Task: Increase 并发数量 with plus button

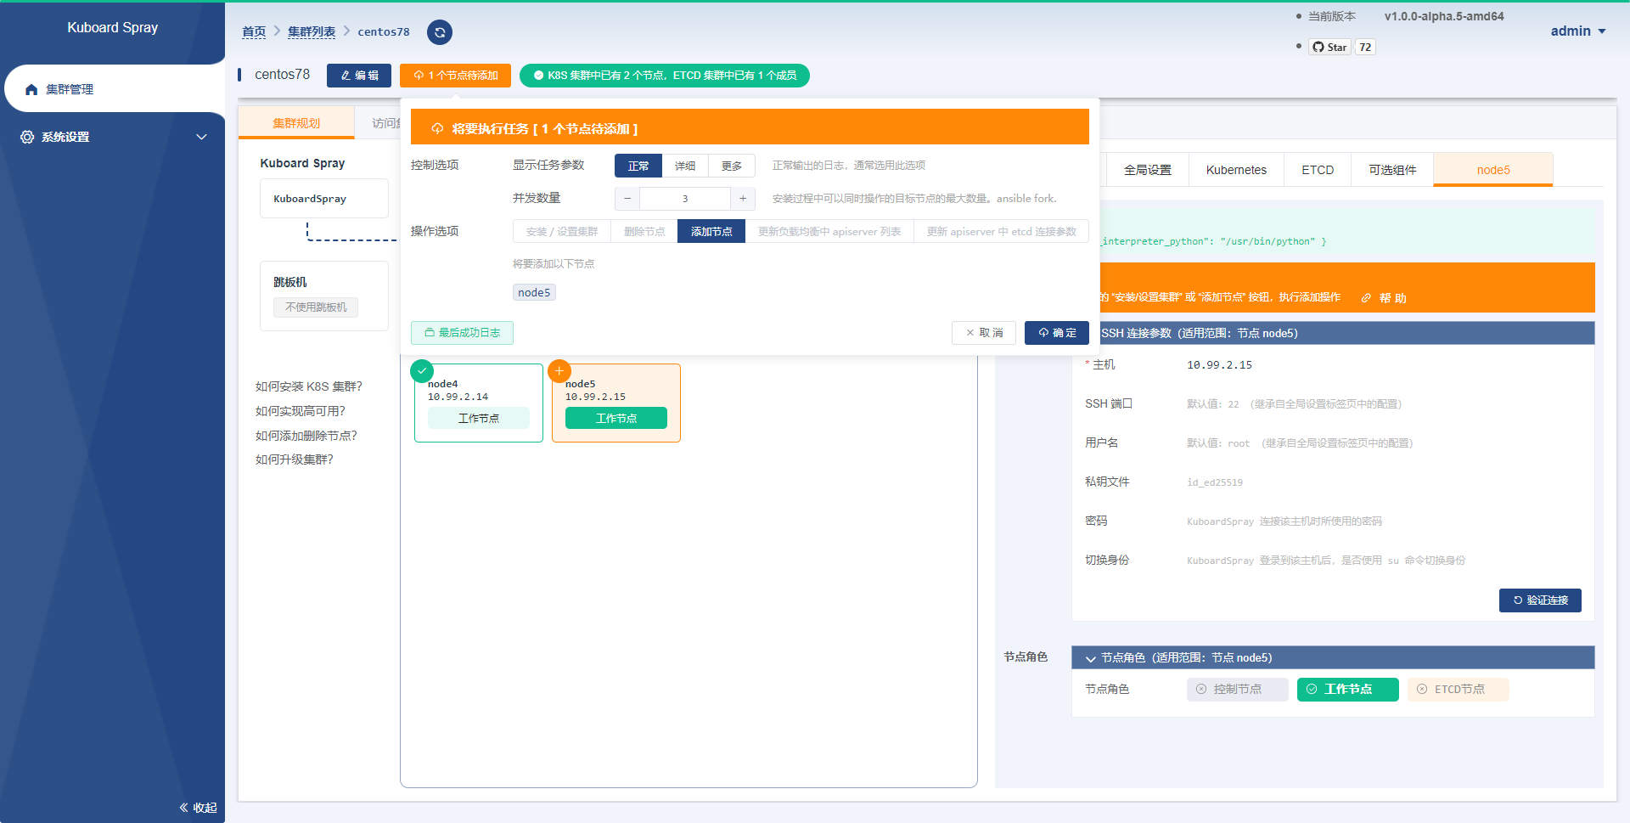Action: pos(743,199)
